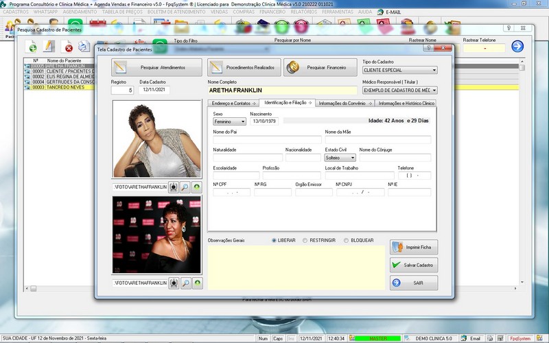Click the magnifier icon under the first photo
Viewport: 549px width, 343px height.
click(185, 187)
